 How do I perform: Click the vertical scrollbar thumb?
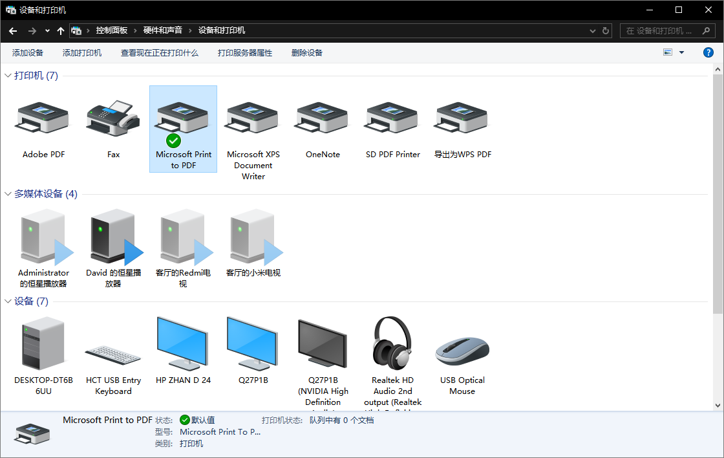[x=718, y=194]
